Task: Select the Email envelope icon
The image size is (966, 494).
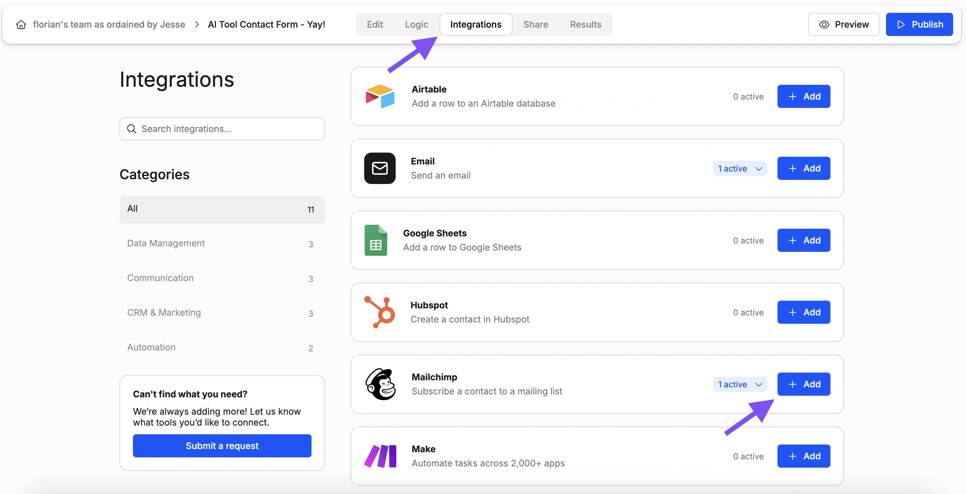Action: 380,168
